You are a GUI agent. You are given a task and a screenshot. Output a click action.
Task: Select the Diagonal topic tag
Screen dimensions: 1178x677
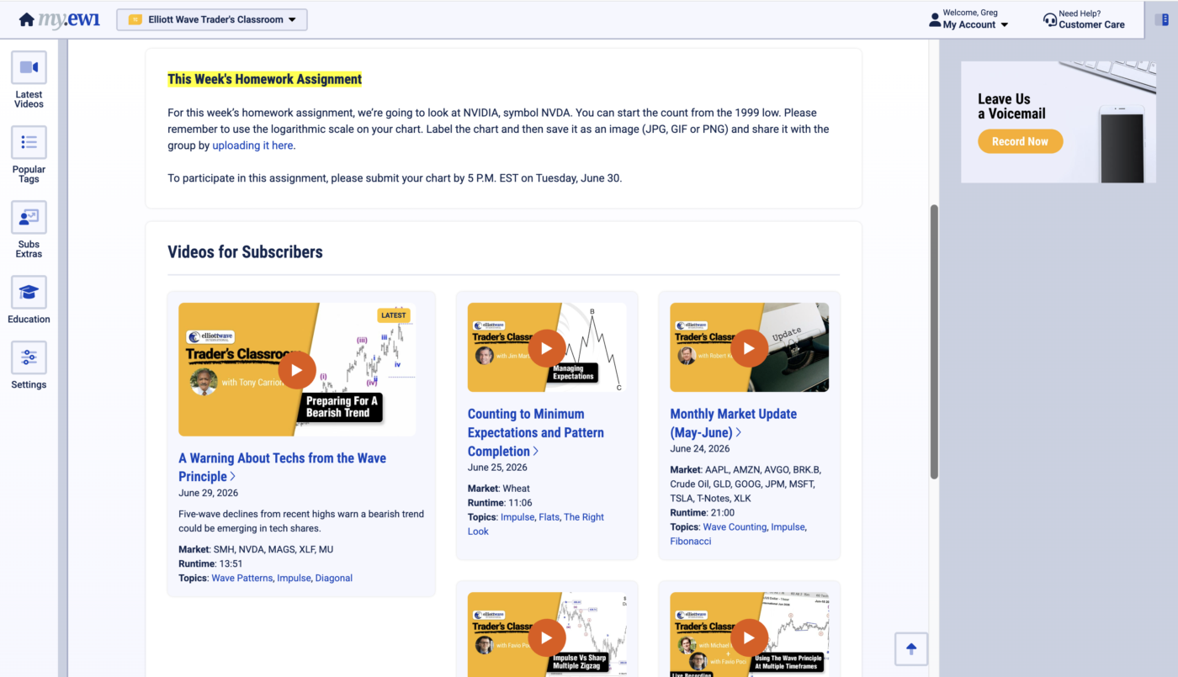(334, 579)
